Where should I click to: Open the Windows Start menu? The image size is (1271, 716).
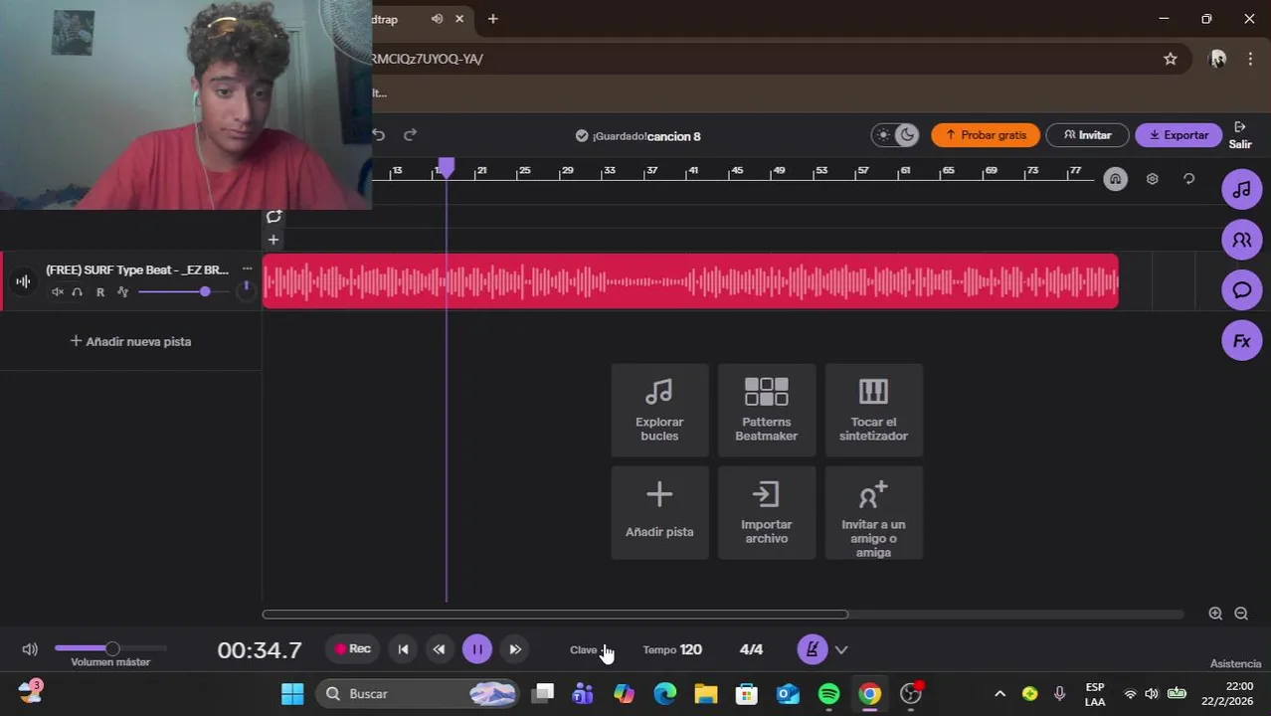point(292,693)
